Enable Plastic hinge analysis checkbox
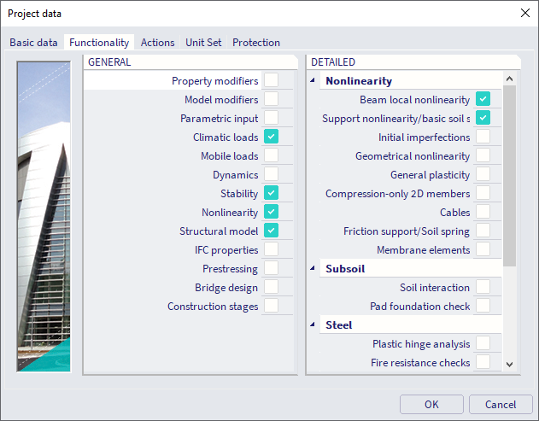This screenshot has width=539, height=421. tap(483, 344)
